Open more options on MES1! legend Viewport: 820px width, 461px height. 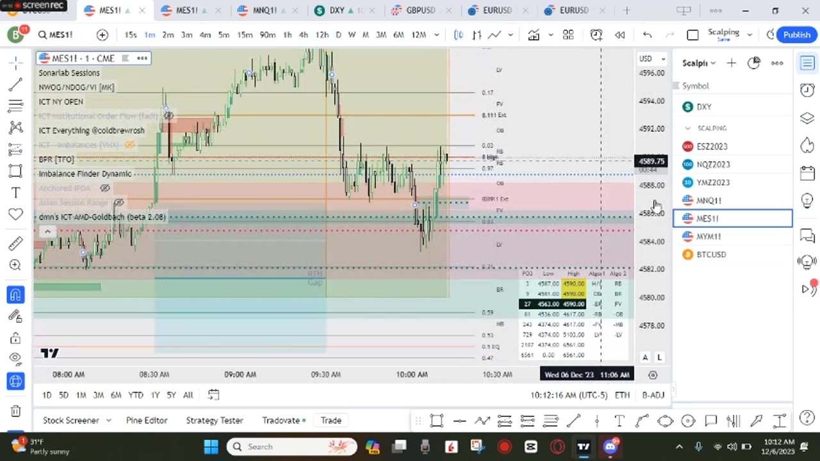[x=142, y=58]
